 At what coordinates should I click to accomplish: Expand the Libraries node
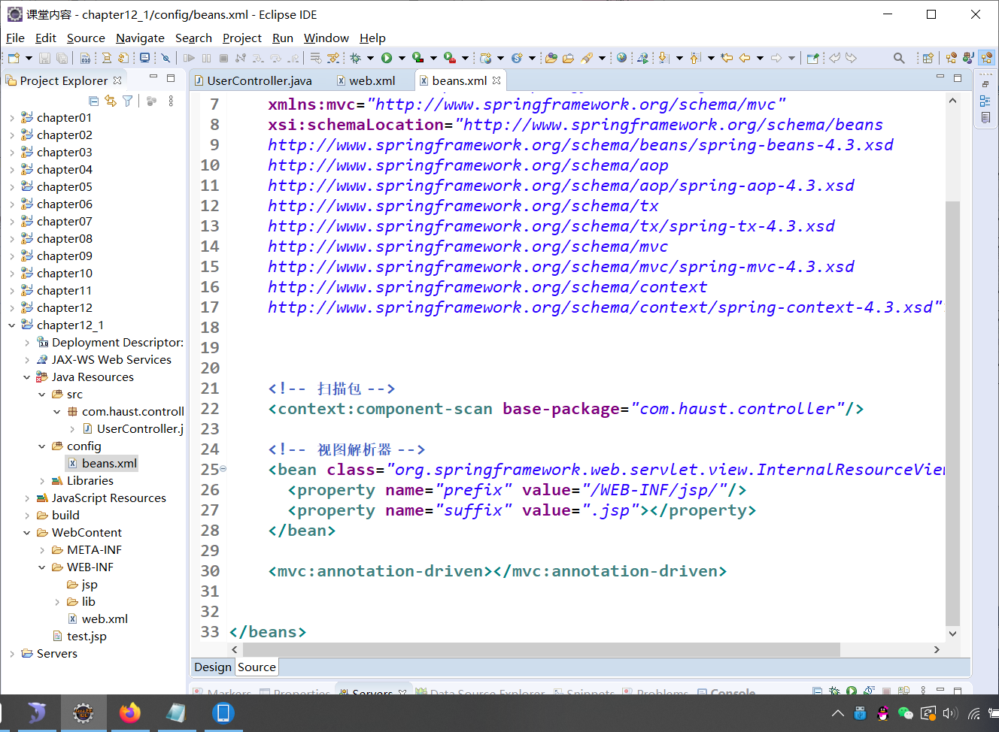coord(41,481)
